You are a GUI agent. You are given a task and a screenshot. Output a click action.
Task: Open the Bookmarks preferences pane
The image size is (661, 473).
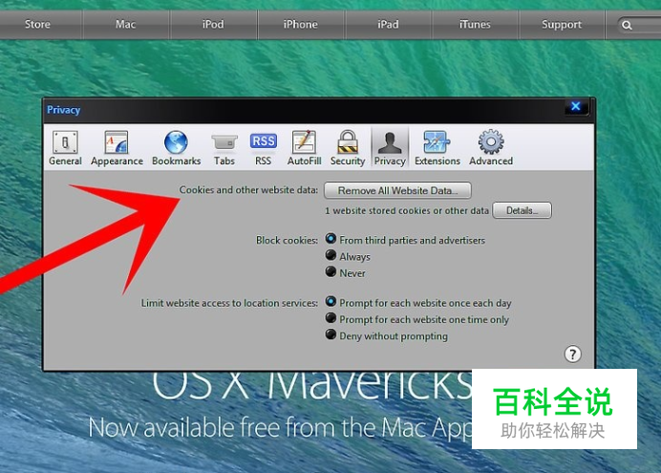(x=176, y=148)
